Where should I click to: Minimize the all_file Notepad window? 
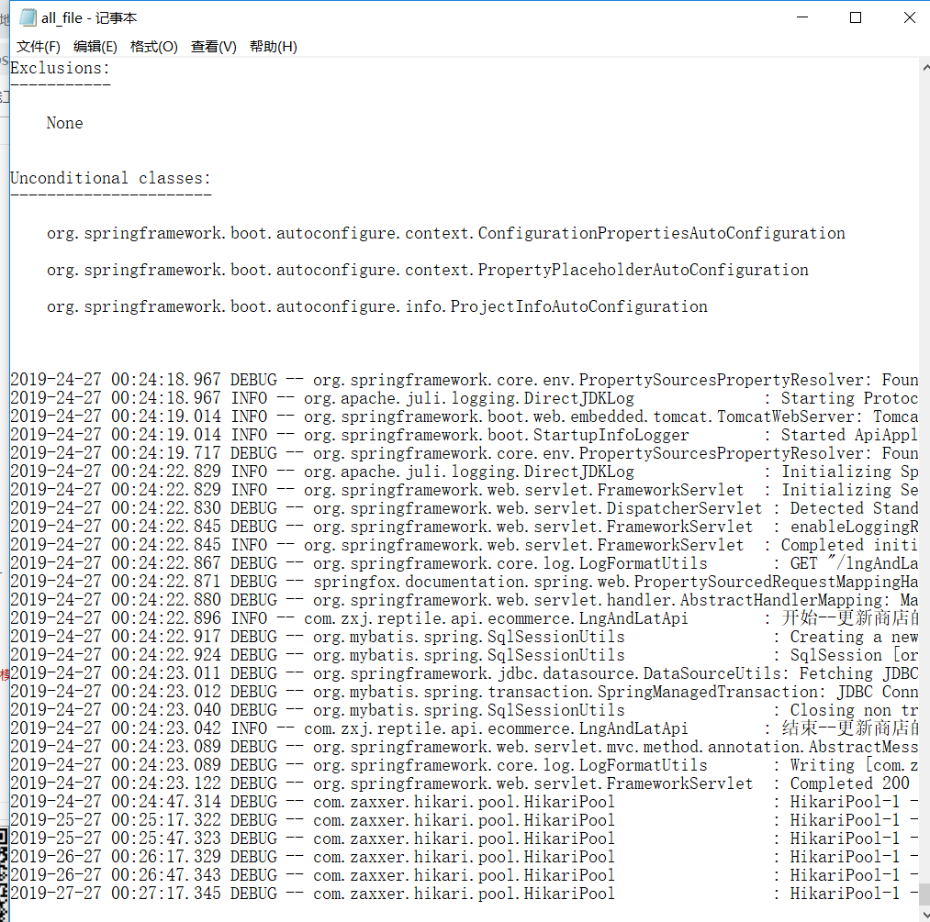801,17
